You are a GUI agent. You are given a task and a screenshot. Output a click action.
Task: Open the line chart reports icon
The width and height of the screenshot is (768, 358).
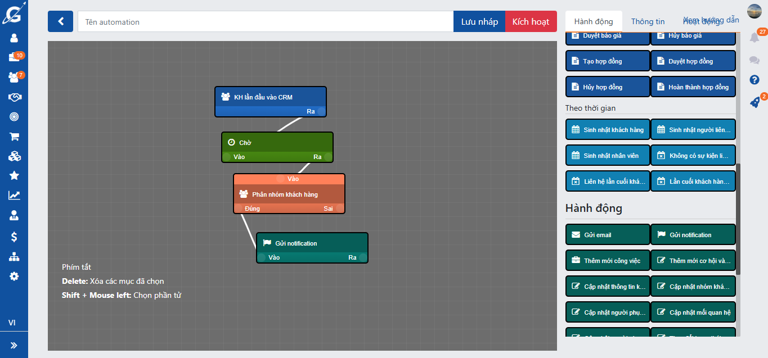pos(14,196)
